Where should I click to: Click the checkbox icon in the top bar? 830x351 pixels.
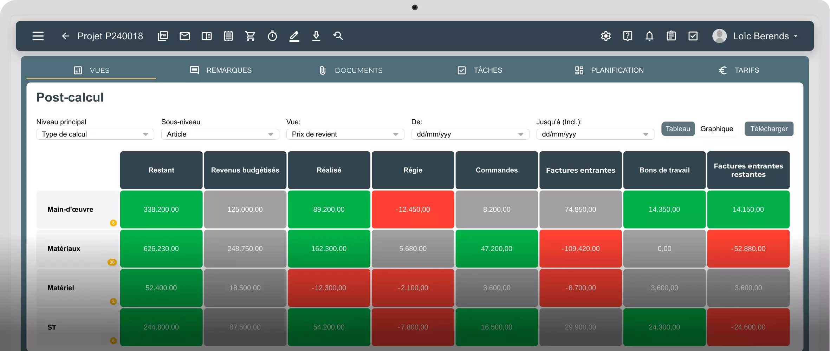tap(693, 36)
